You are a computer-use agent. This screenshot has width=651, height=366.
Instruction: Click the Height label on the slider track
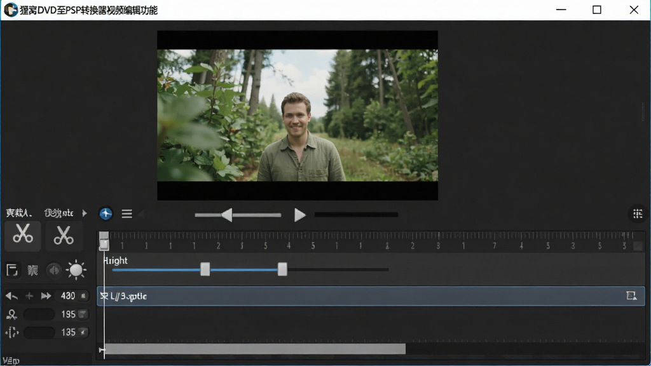point(116,261)
